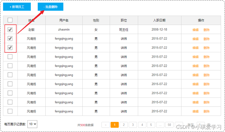
Task: Go to page 5 in pagination
Action: click(x=151, y=125)
